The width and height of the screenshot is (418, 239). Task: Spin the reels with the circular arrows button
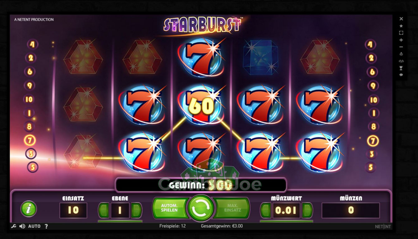[x=201, y=208]
